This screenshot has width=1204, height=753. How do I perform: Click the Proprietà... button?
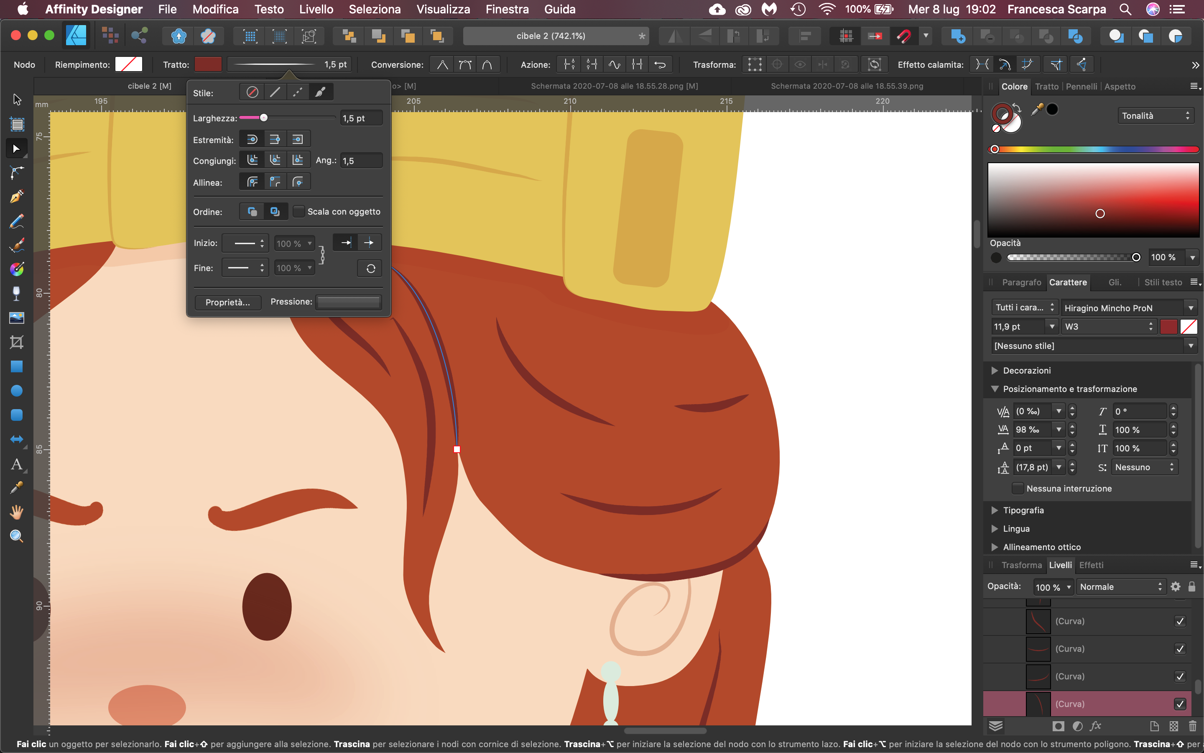click(228, 302)
